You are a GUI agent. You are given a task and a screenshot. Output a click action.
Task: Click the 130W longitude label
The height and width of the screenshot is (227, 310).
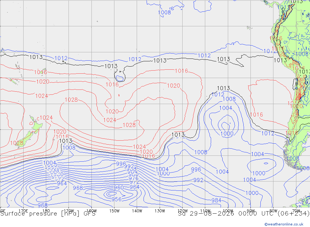[160, 211]
